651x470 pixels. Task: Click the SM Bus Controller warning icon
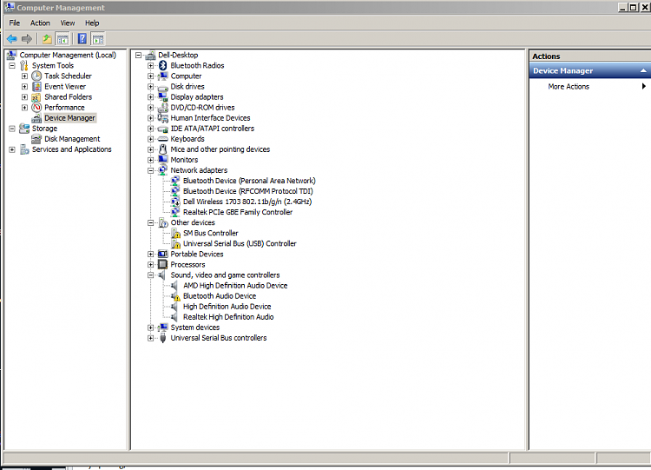tap(175, 233)
